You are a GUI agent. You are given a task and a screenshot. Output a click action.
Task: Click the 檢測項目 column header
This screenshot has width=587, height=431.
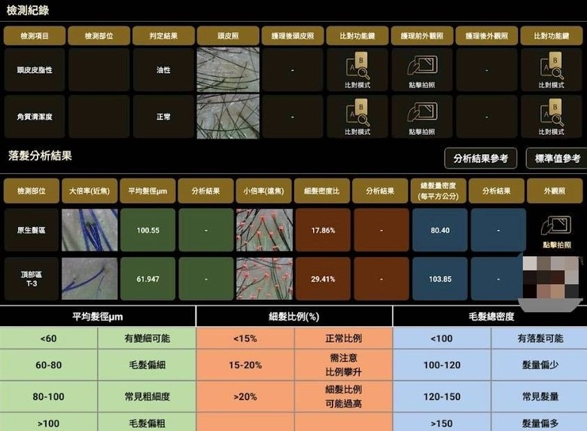(35, 36)
